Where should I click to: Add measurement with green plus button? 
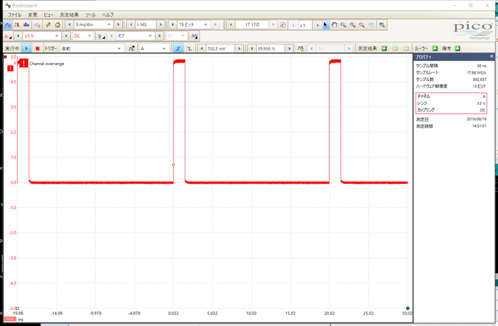point(384,48)
